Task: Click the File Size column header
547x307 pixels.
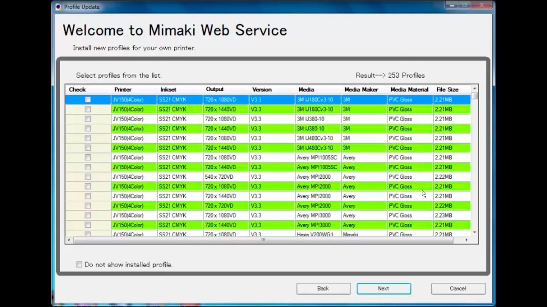Action: pos(452,90)
